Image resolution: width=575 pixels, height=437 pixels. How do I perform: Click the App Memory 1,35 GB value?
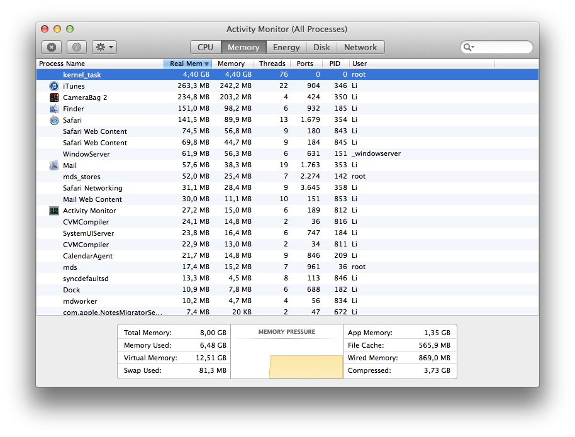437,333
